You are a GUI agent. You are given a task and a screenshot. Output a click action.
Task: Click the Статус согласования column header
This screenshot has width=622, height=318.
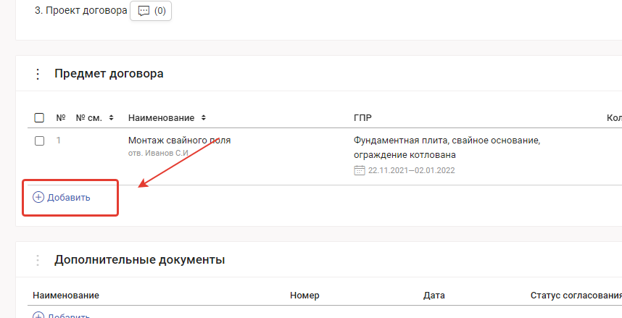[576, 296]
